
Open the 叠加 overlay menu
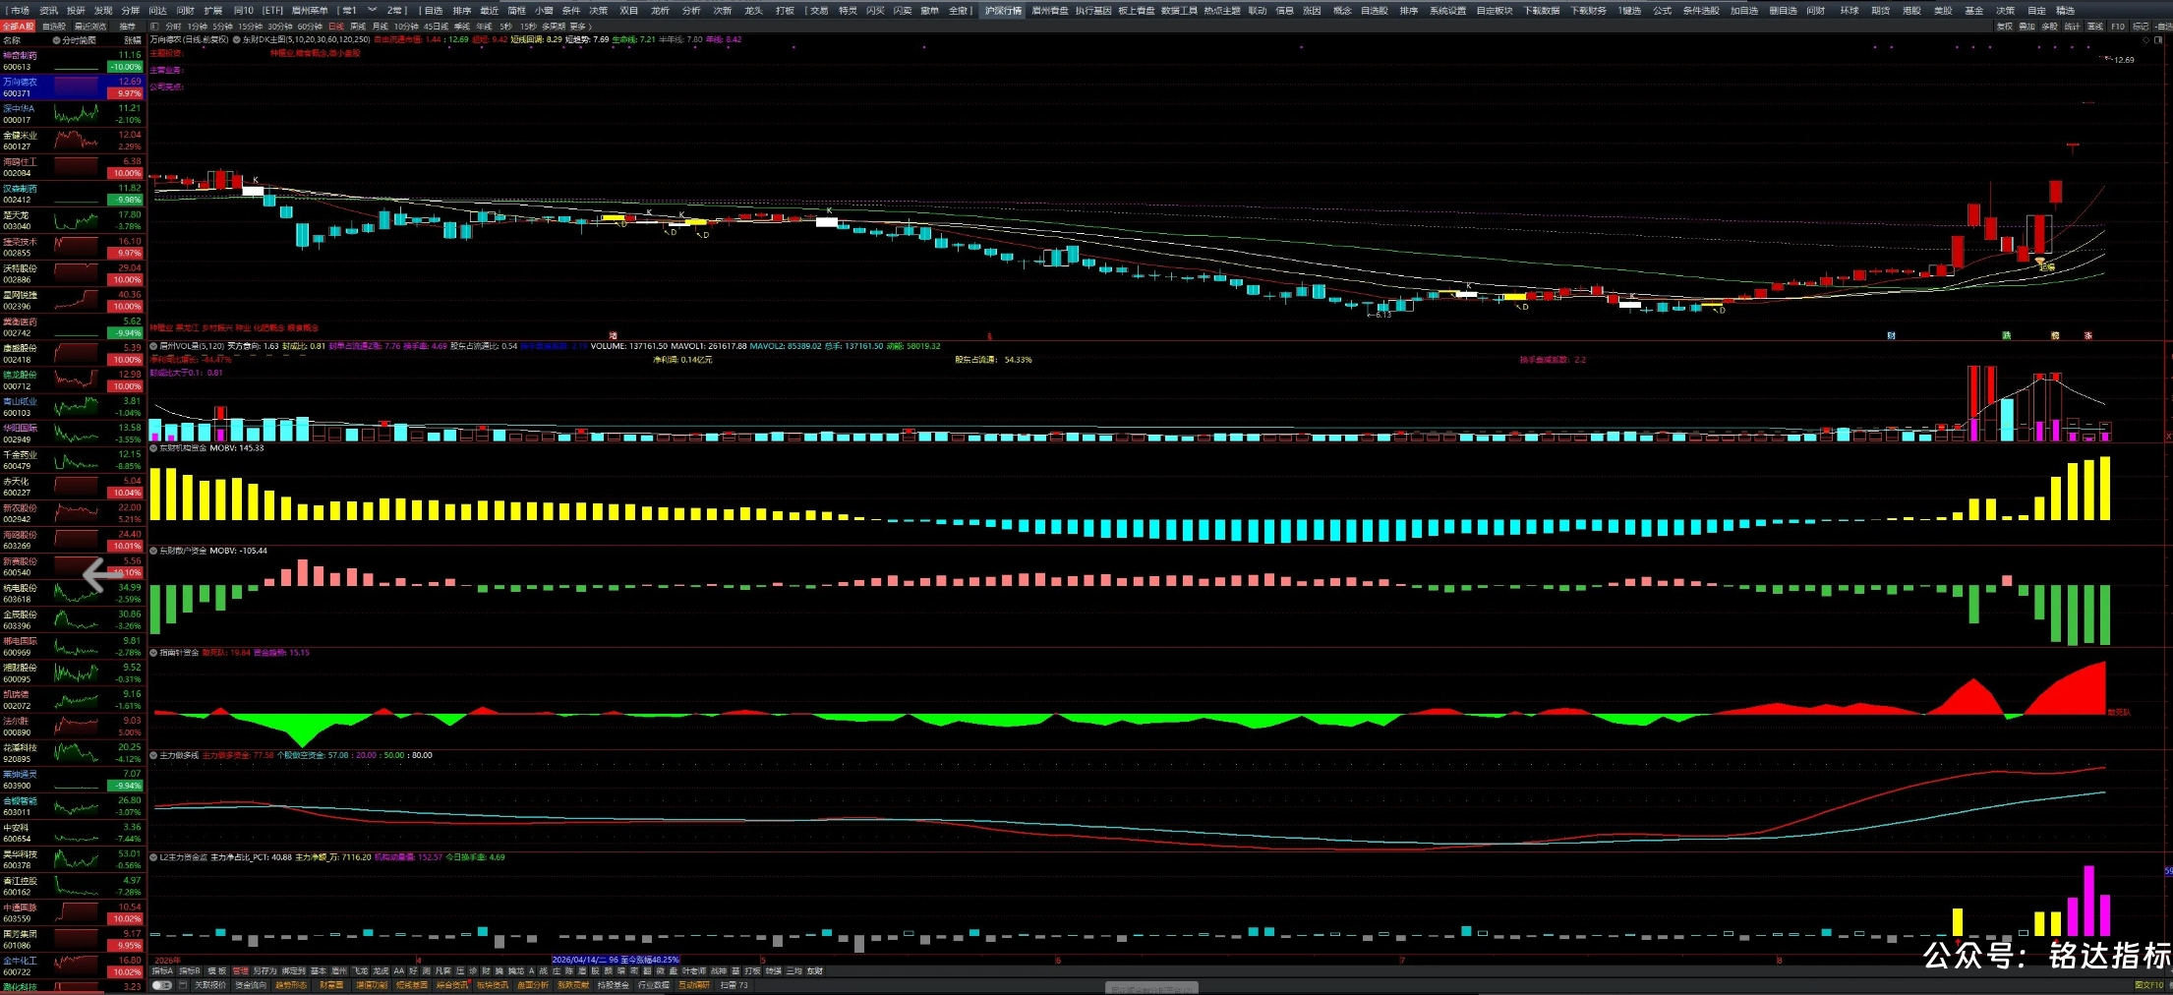pyautogui.click(x=2027, y=27)
